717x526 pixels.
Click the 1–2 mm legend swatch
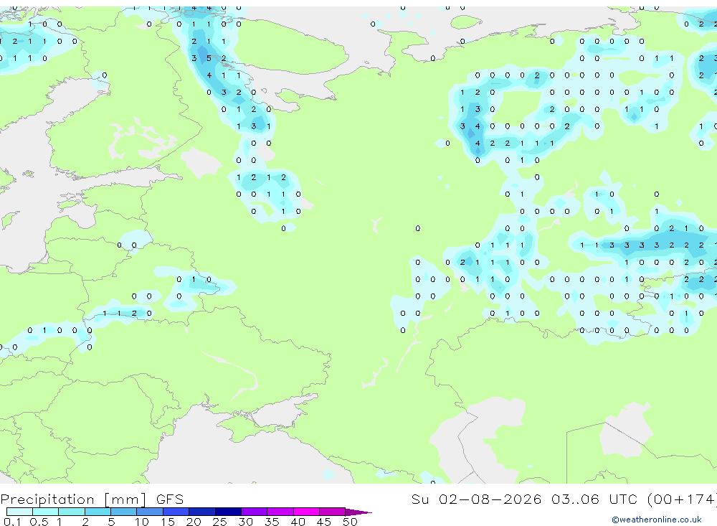(72, 512)
